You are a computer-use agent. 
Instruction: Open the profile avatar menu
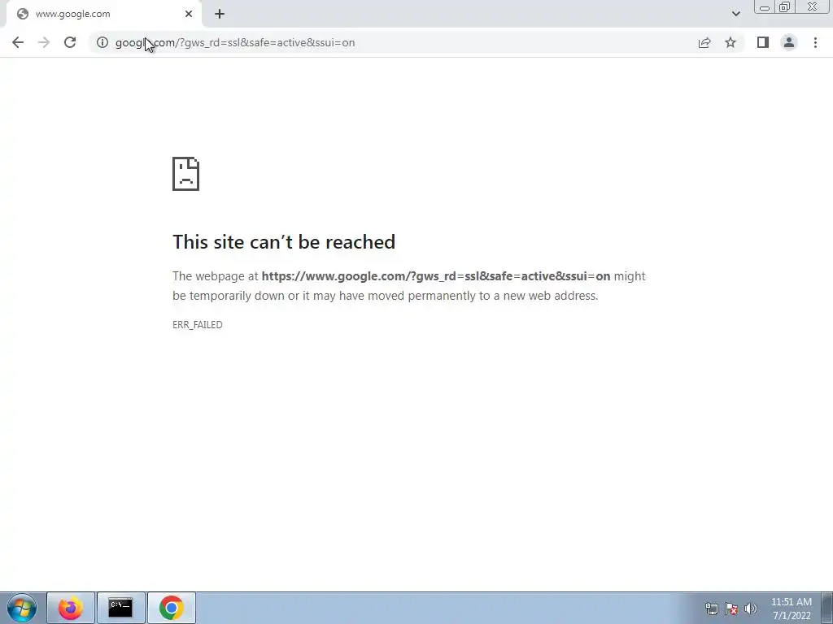click(789, 42)
